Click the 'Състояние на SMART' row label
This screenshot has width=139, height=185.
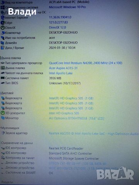pos(20,173)
